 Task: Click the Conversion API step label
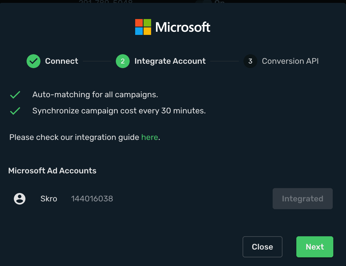pyautogui.click(x=290, y=61)
